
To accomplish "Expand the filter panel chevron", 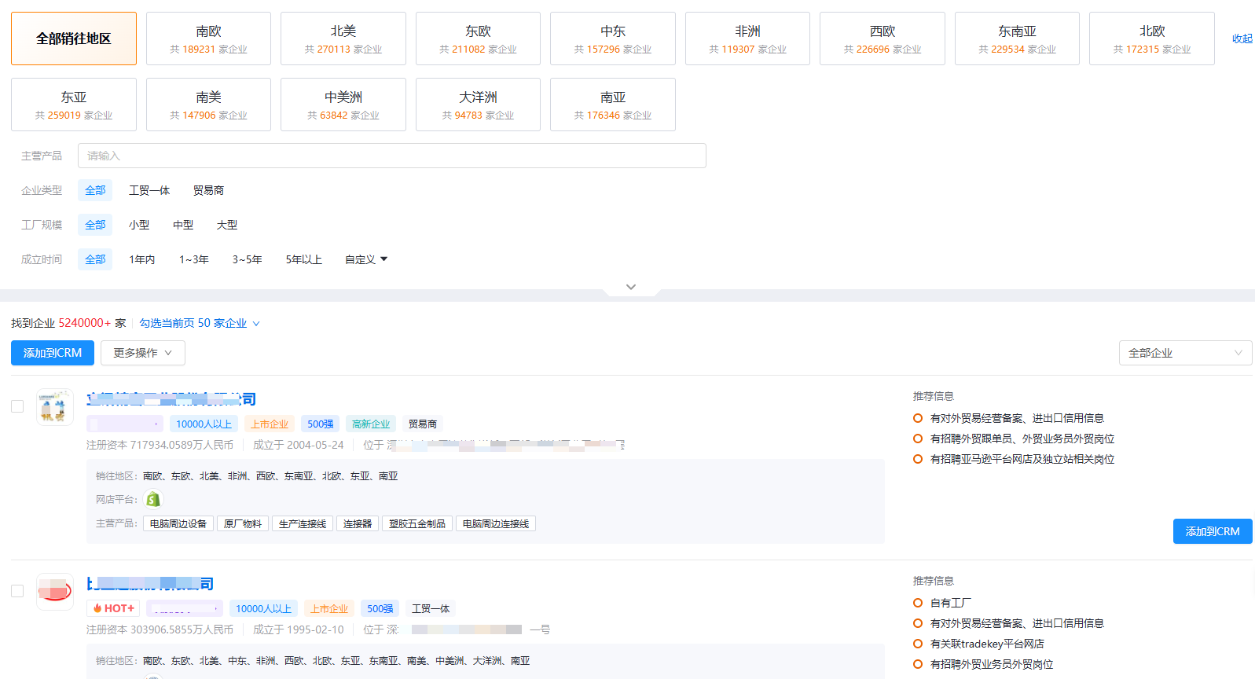I will tap(630, 287).
